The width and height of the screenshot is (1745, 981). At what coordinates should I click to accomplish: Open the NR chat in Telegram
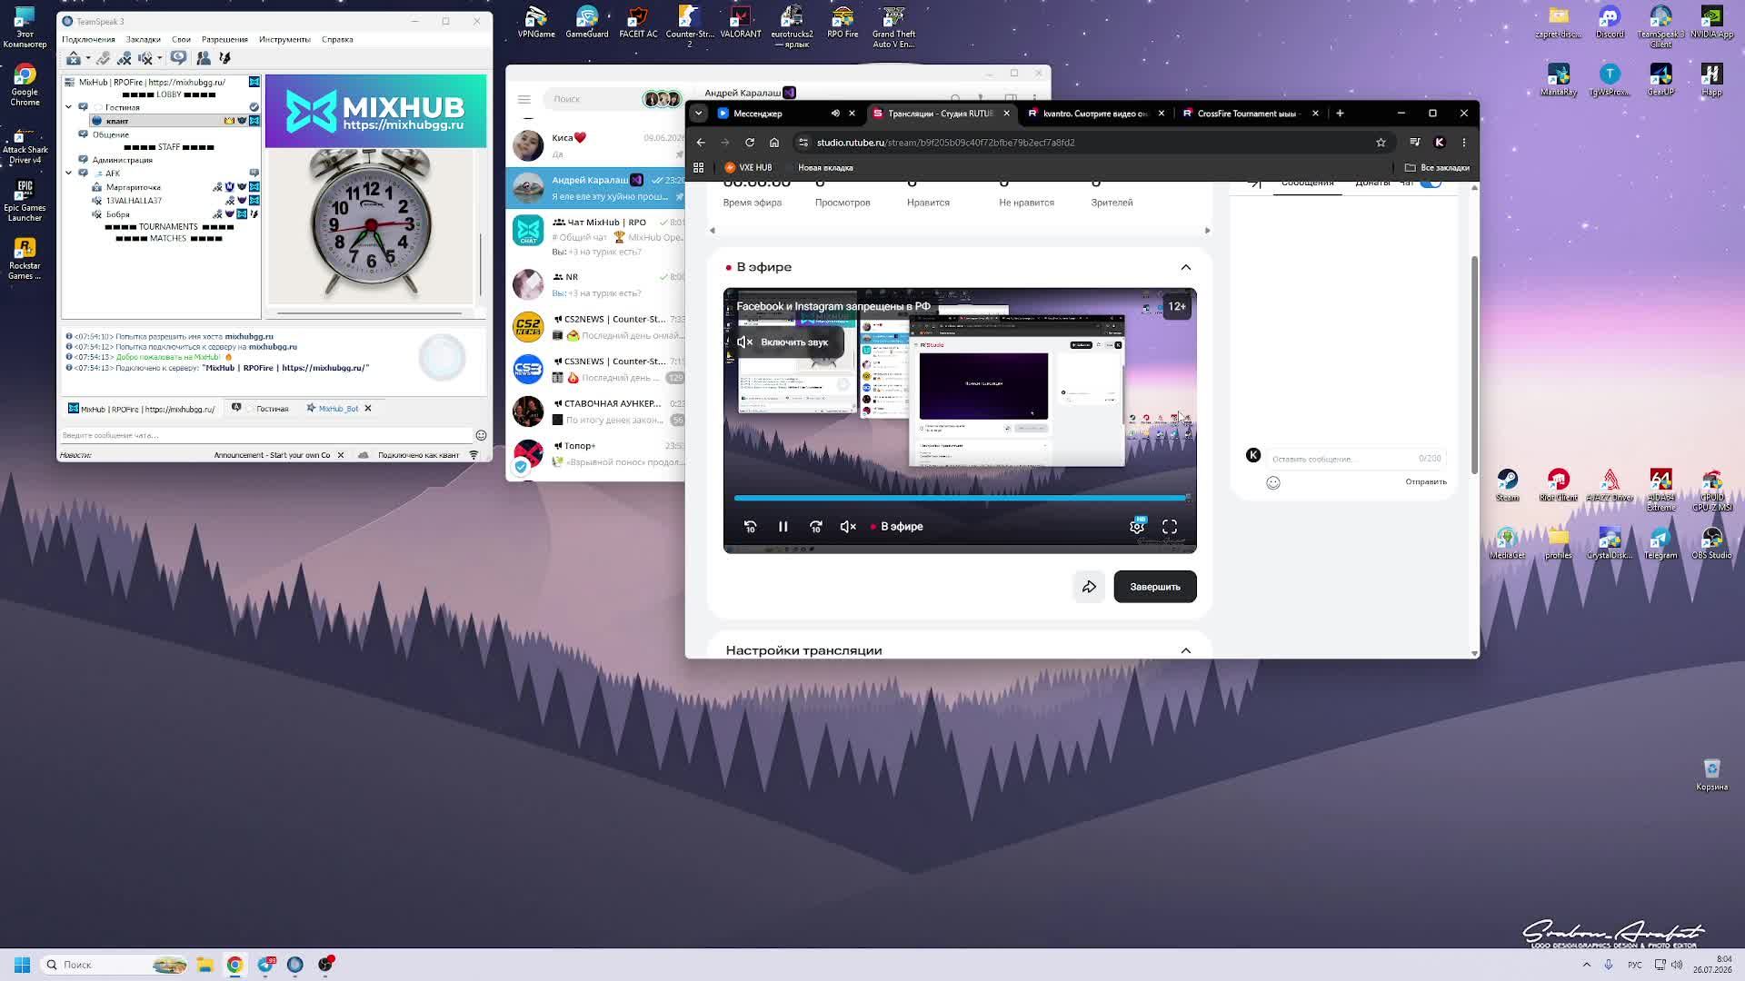click(596, 285)
